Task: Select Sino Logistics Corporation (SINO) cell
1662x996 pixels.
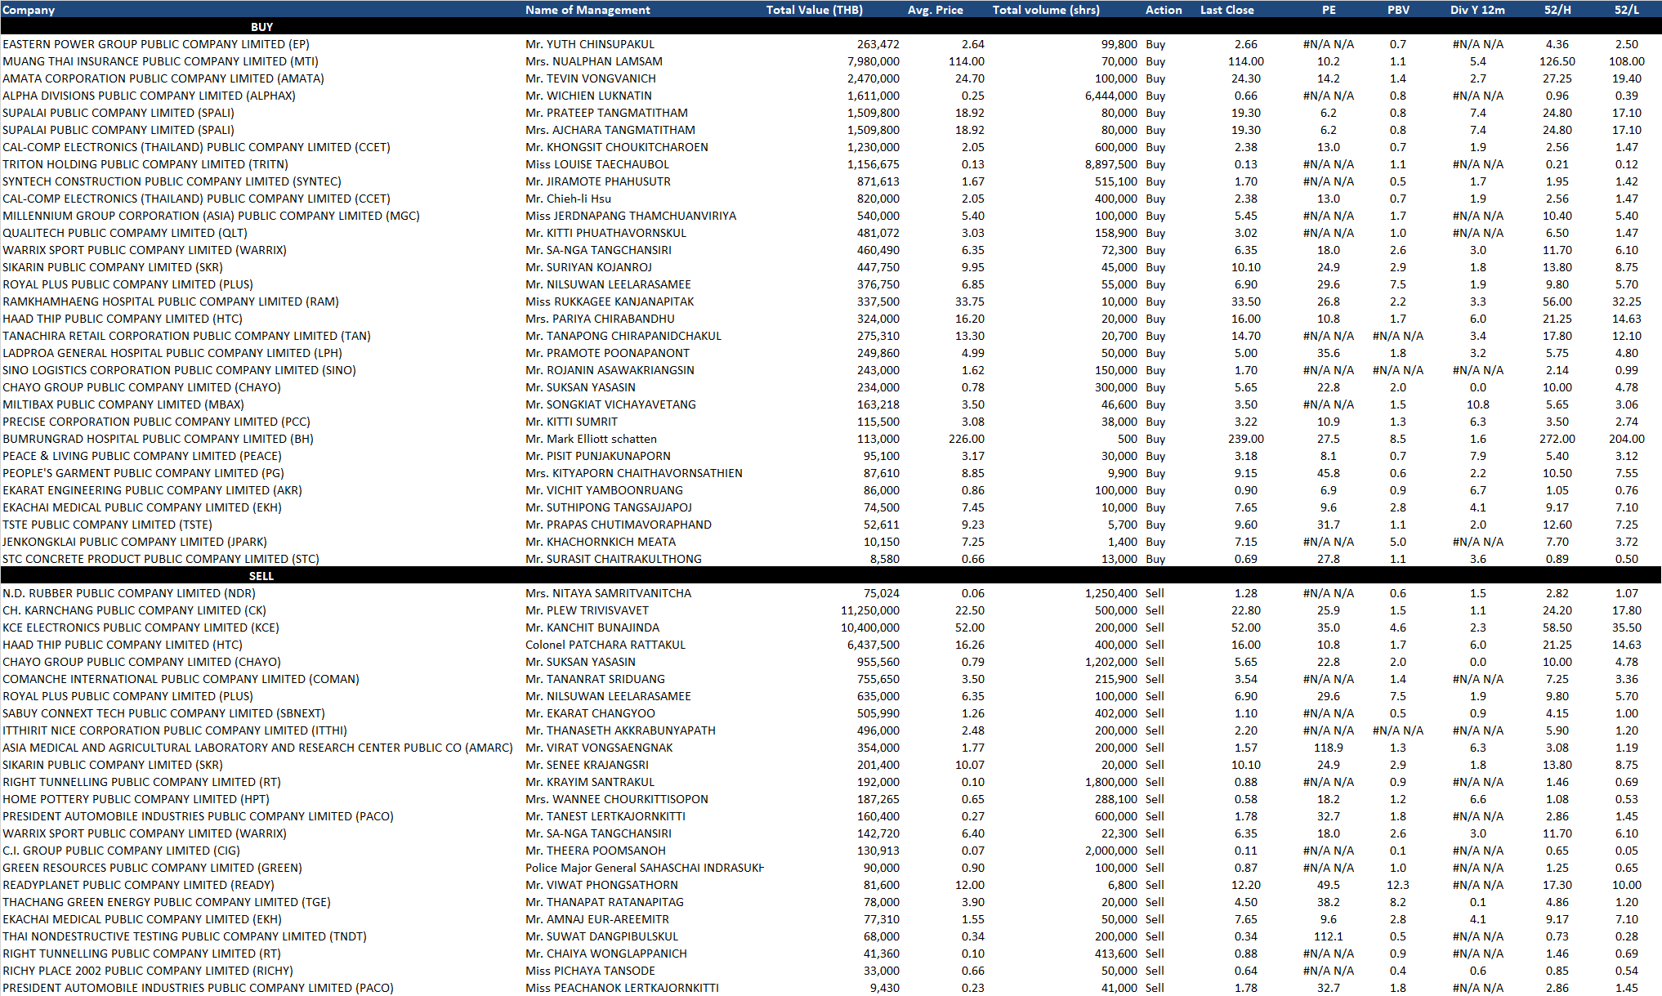Action: [x=179, y=370]
